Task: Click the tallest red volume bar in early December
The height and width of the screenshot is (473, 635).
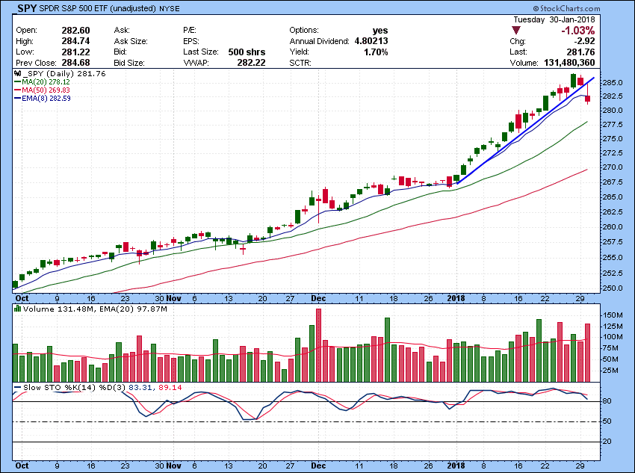Action: point(319,345)
